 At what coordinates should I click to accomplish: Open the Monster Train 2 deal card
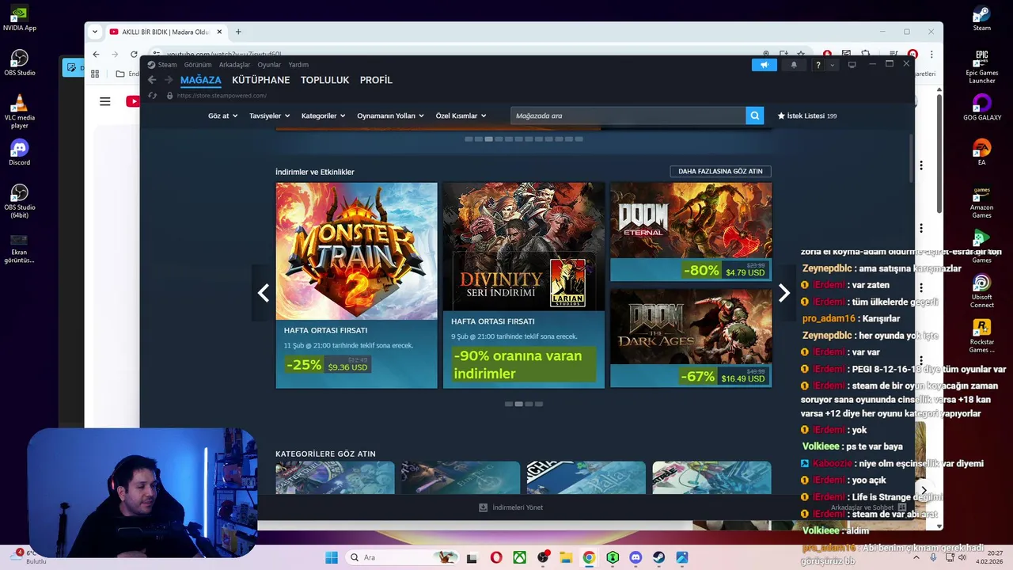click(356, 285)
